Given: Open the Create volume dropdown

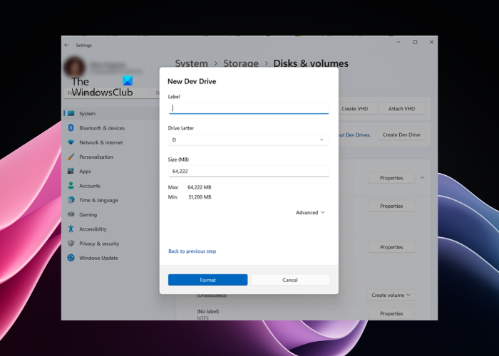Looking at the screenshot, I should pyautogui.click(x=391, y=295).
